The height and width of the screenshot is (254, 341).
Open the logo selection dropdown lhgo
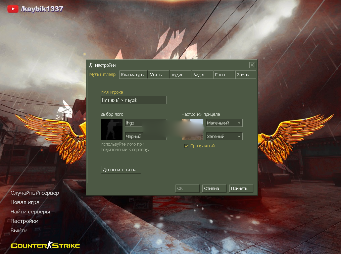[146, 123]
